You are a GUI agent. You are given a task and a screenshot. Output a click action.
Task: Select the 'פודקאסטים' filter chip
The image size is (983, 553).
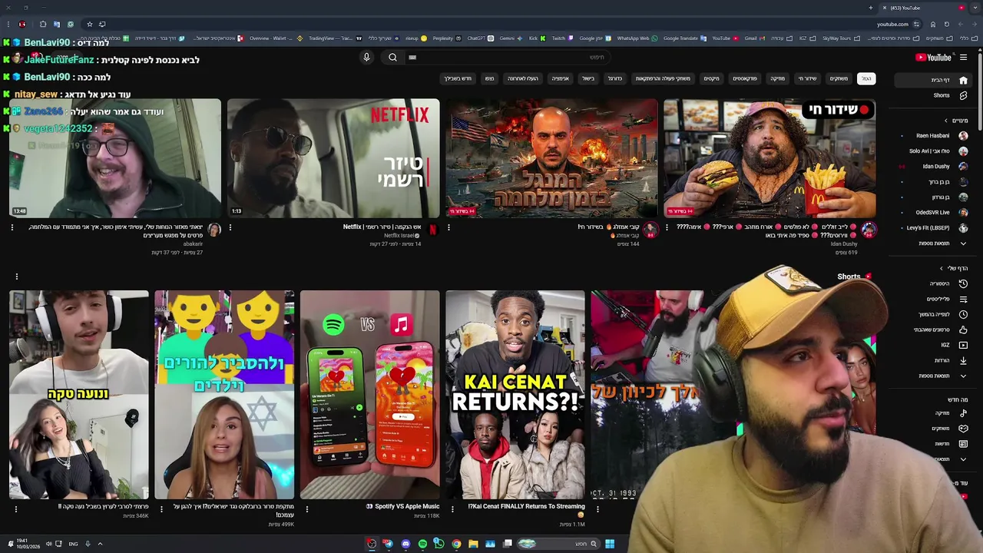coord(745,78)
